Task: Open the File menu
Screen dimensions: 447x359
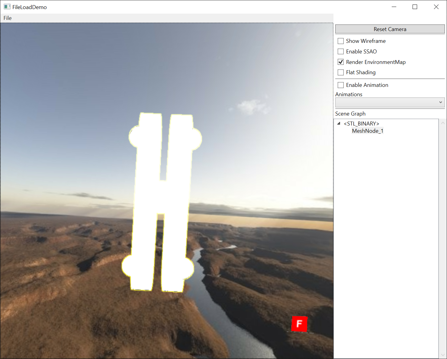Action: point(7,18)
